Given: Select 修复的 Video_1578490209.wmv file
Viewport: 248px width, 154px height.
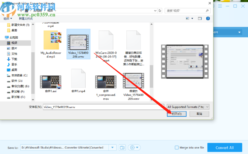Looking at the screenshot, I should [x=133, y=87].
